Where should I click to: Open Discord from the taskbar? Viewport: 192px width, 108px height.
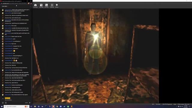[x=61, y=106]
